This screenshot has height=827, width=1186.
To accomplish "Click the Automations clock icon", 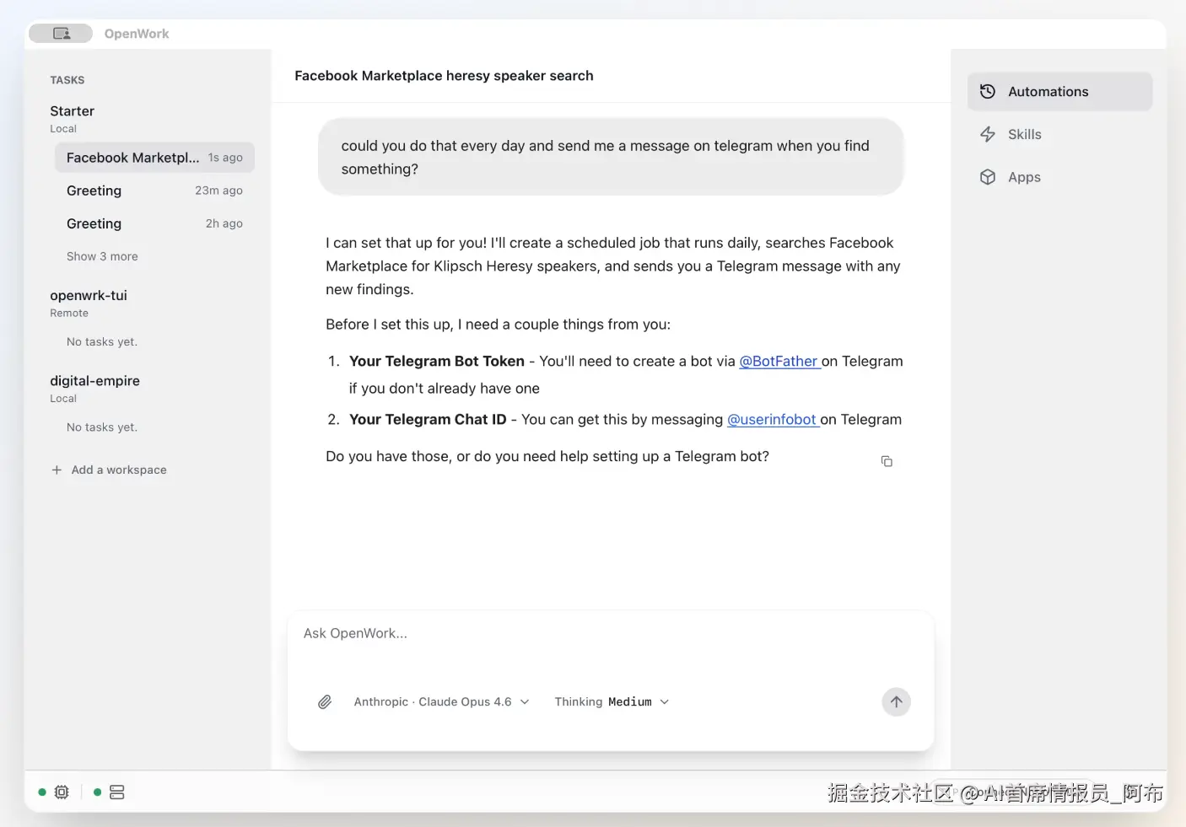I will (988, 92).
